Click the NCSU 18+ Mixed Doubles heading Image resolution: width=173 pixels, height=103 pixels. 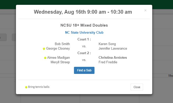(x=84, y=25)
